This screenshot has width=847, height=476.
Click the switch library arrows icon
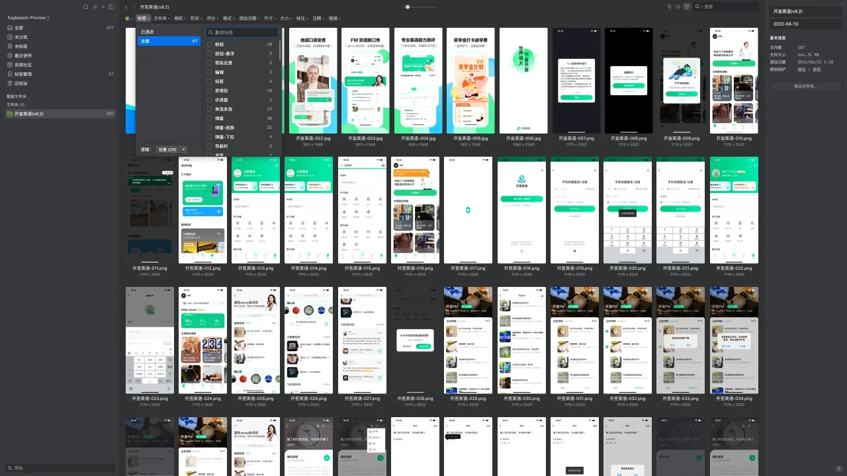(95, 7)
